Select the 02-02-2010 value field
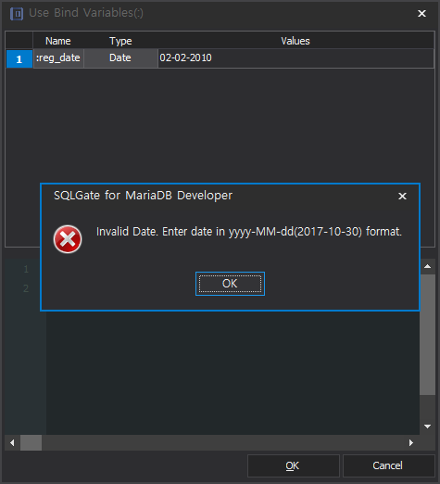440x484 pixels. (x=295, y=58)
